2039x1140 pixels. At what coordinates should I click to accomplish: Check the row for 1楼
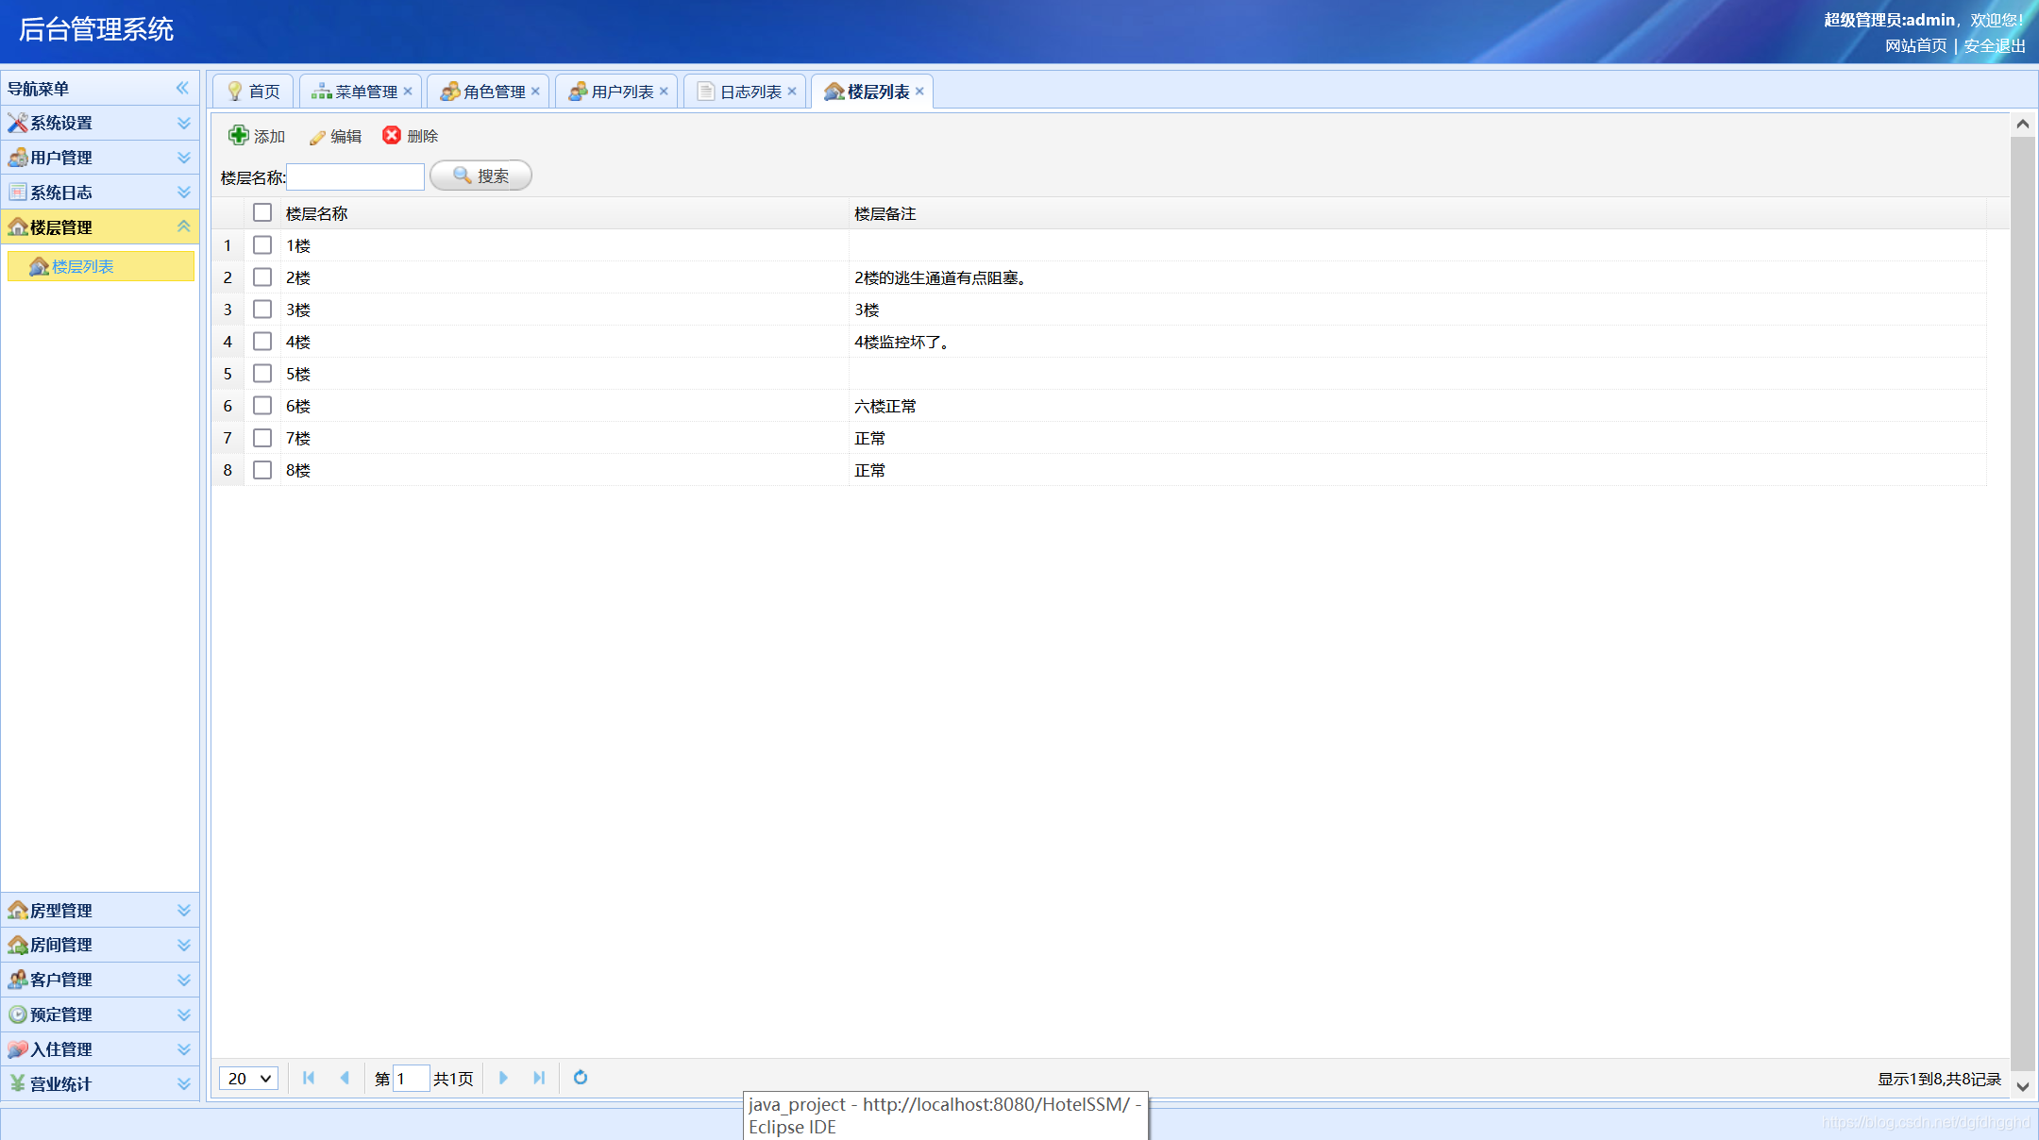(x=262, y=244)
